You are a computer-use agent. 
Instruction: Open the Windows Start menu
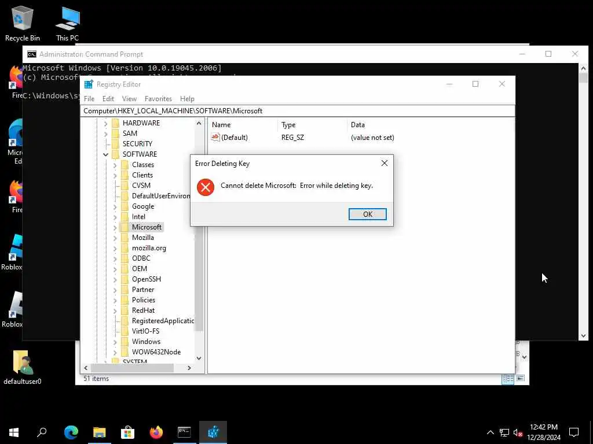[x=14, y=432]
